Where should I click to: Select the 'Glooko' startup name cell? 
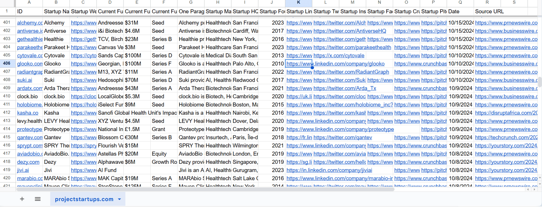(x=56, y=64)
